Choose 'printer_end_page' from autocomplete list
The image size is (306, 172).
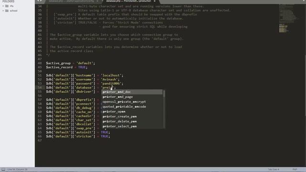132,97
